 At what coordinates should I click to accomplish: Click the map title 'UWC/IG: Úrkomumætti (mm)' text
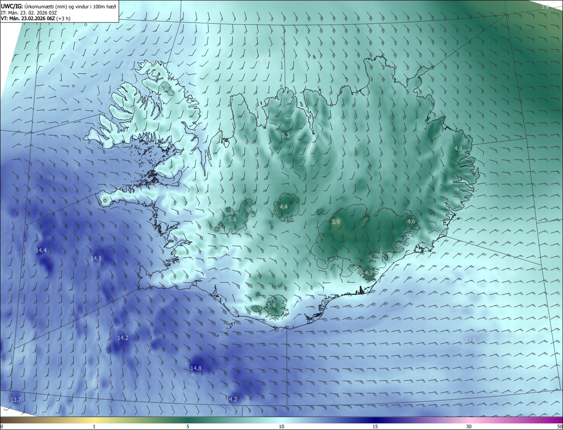[x=34, y=6]
